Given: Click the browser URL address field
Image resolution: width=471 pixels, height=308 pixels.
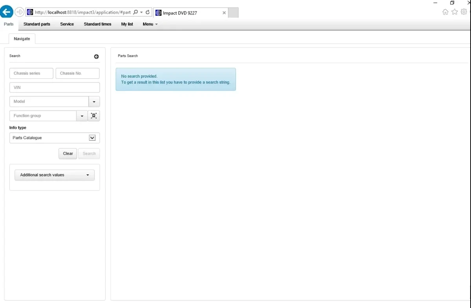Looking at the screenshot, I should click(x=82, y=12).
